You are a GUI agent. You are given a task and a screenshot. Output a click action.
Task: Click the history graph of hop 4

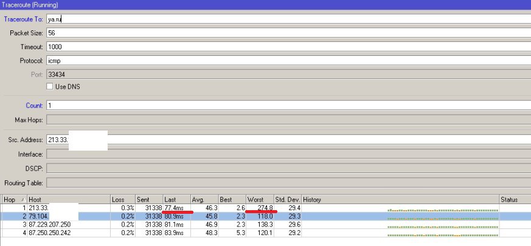443,235
